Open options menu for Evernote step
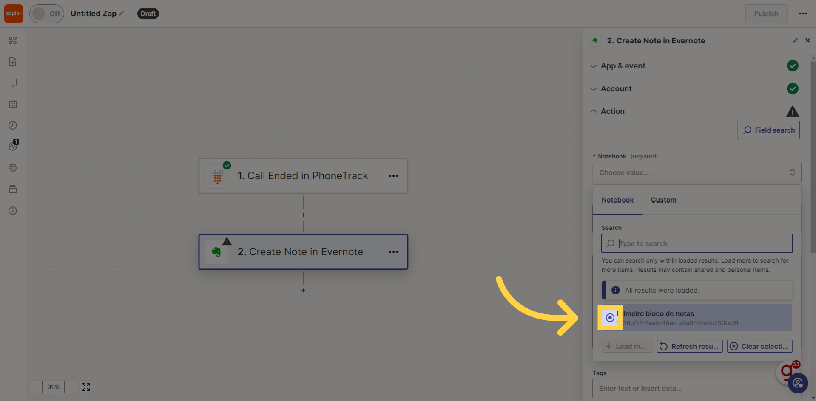Screen dimensions: 816x401 pos(394,252)
